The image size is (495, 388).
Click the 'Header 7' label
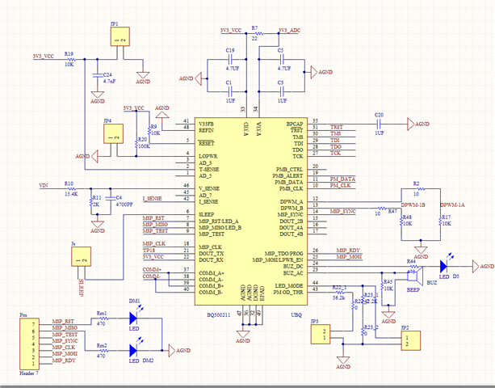(x=29, y=373)
